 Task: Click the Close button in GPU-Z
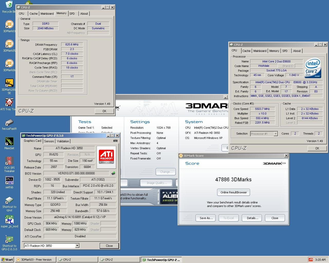(x=109, y=246)
